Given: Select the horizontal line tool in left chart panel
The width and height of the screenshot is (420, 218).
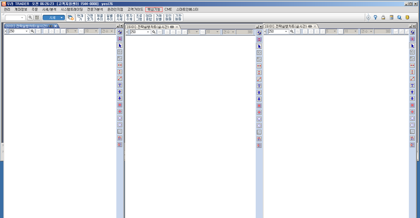Looking at the screenshot, I should [120, 65].
